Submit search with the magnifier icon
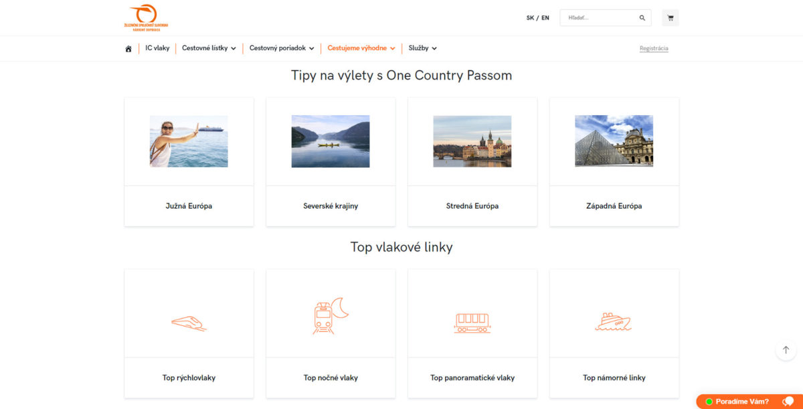Screen dimensions: 803x409 click(642, 18)
